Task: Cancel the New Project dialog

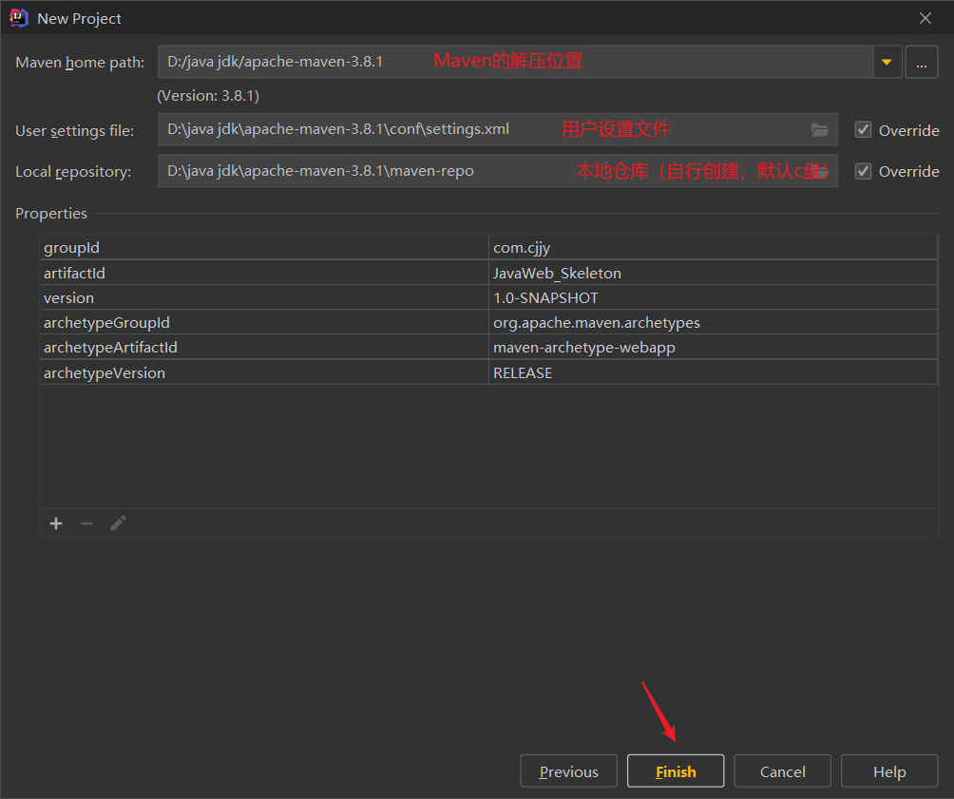Action: [x=782, y=771]
